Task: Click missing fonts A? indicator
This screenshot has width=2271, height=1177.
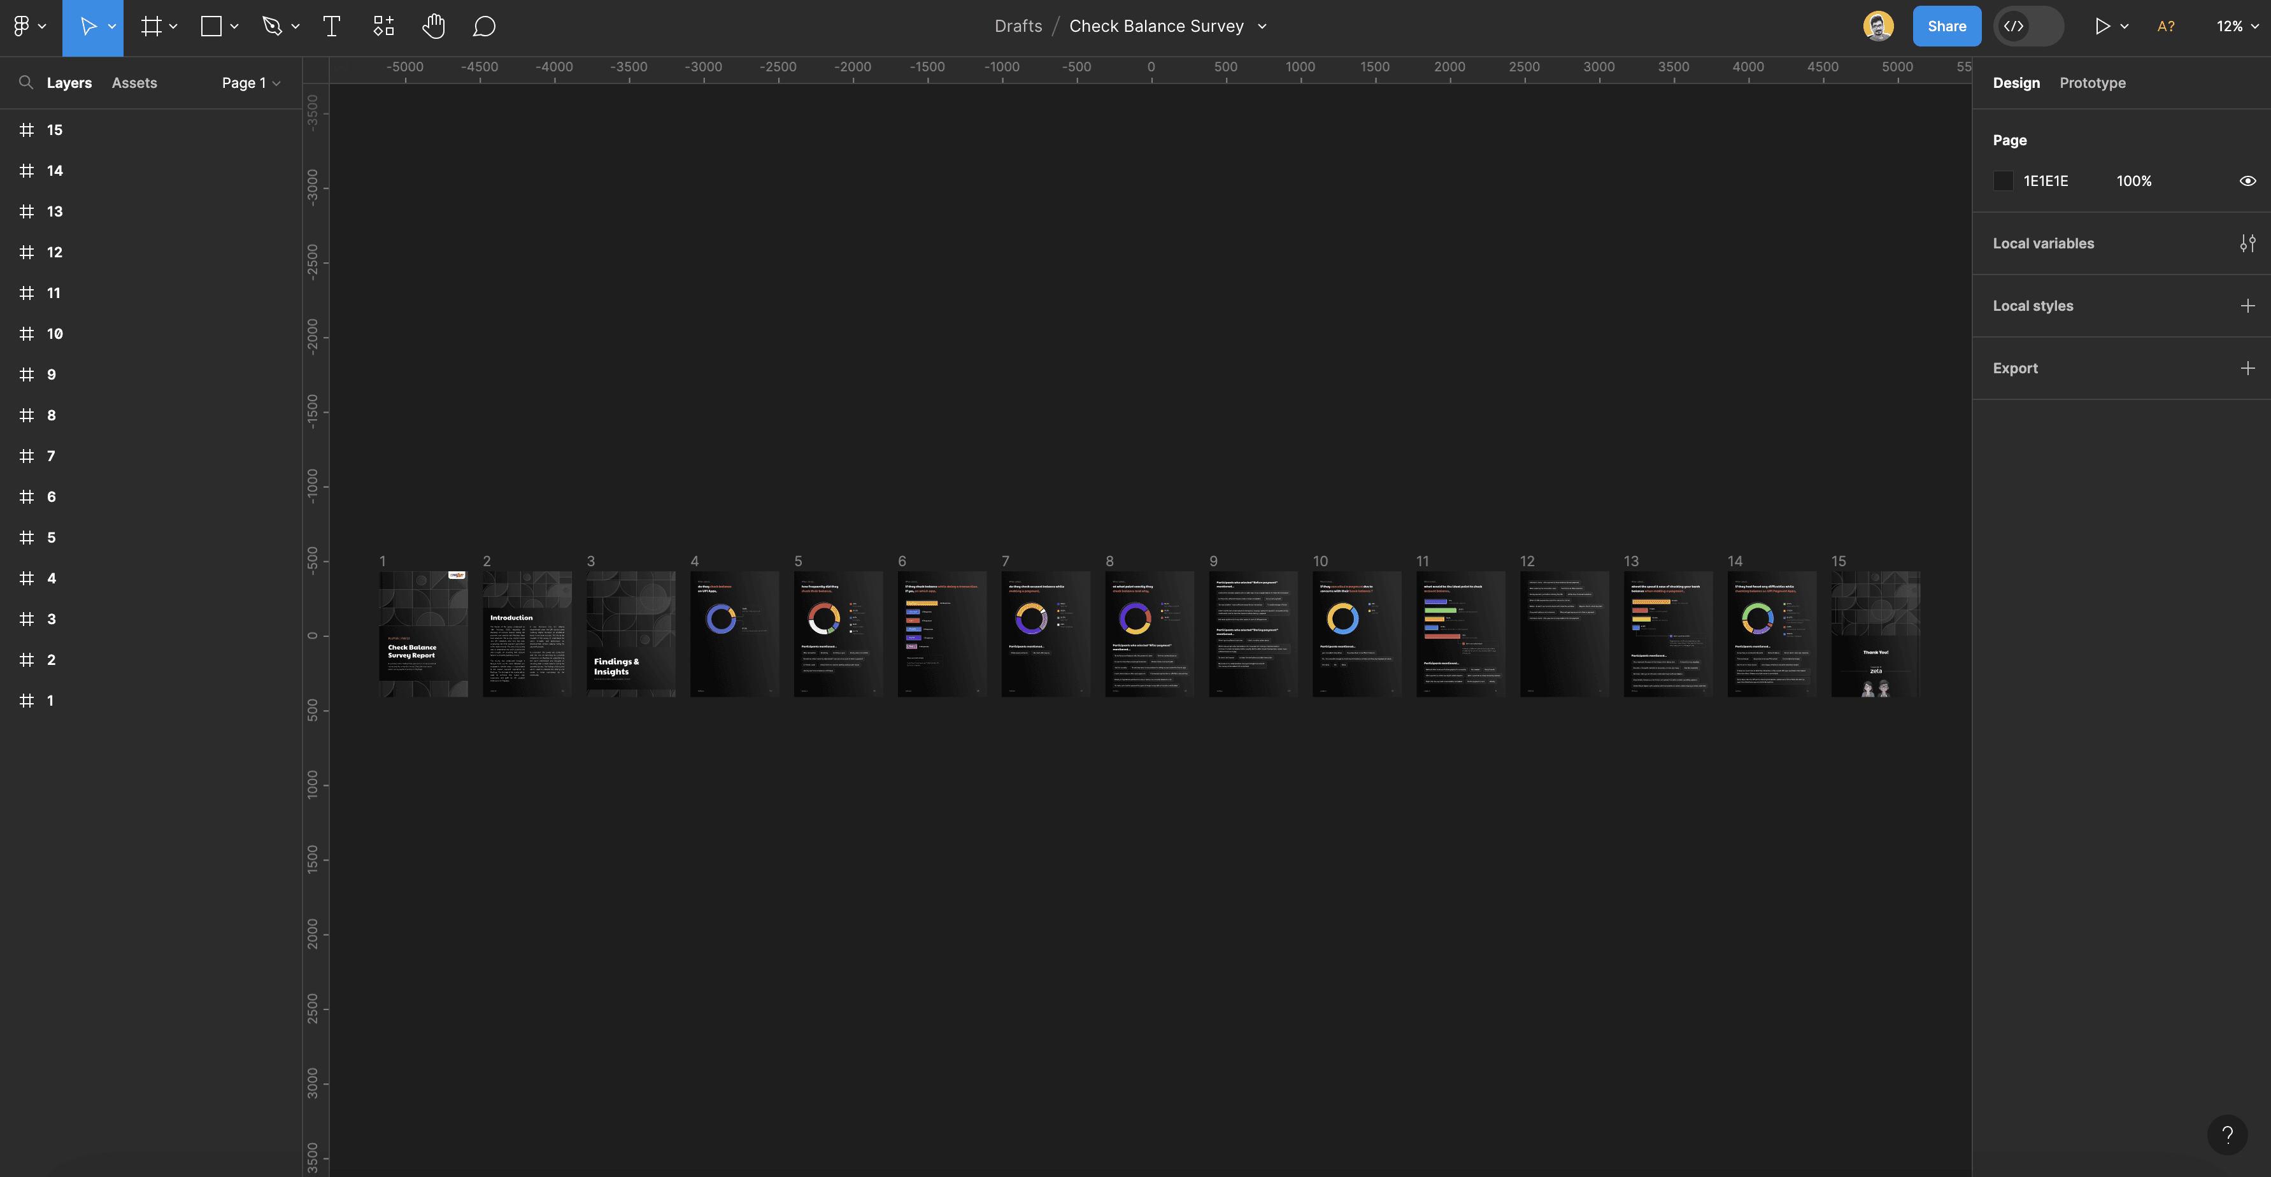Action: [2165, 27]
